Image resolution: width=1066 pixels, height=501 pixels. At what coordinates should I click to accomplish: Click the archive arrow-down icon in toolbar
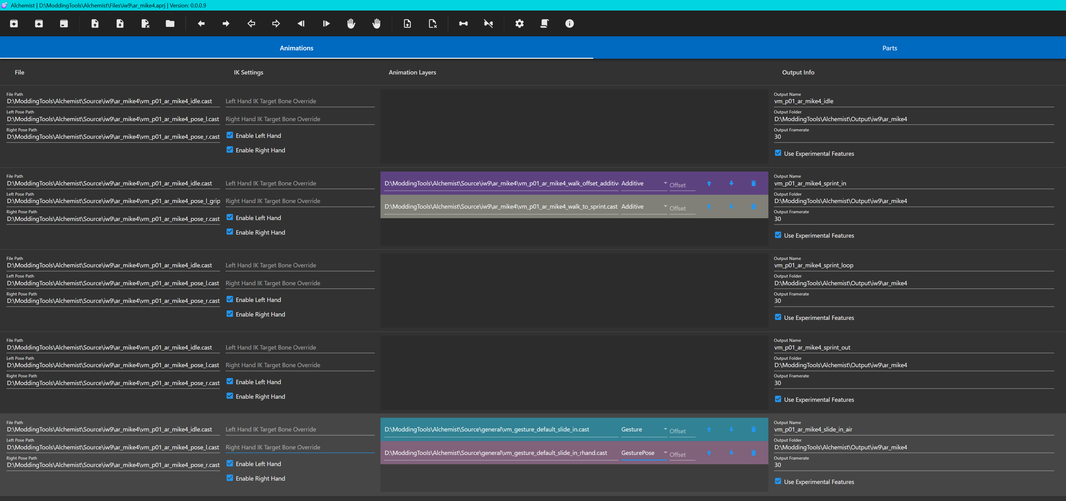[x=14, y=23]
